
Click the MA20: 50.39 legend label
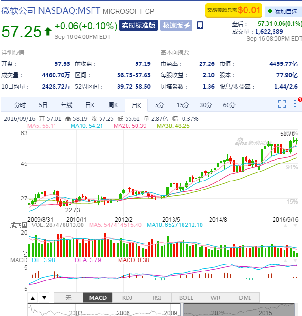(130, 126)
